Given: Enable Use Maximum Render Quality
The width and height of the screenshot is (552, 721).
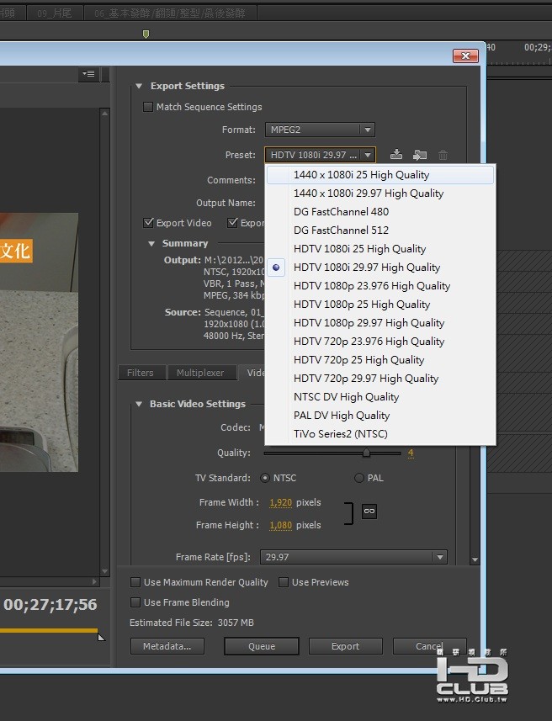Looking at the screenshot, I should coord(135,582).
